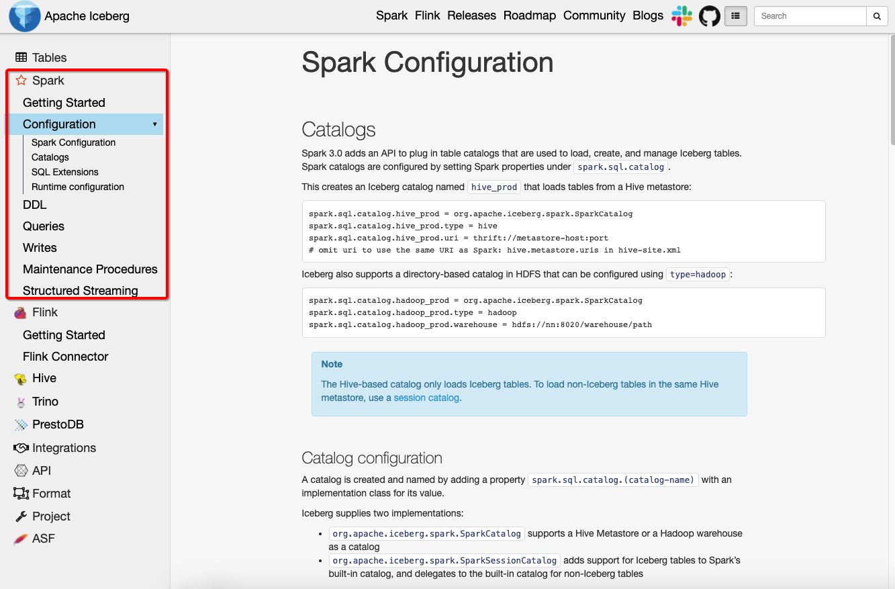Image resolution: width=895 pixels, height=589 pixels.
Task: Open Maintenance Procedures sidebar page
Action: [x=90, y=269]
